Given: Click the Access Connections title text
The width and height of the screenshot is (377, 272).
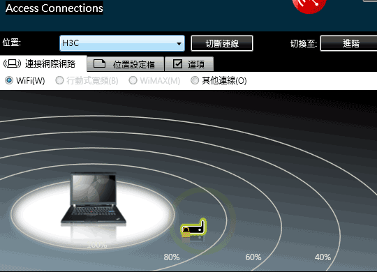Looking at the screenshot, I should (54, 8).
